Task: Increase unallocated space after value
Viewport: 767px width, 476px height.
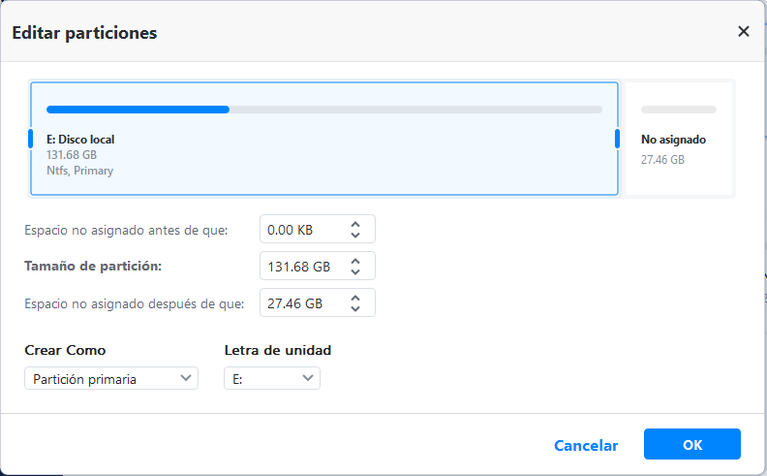Action: pyautogui.click(x=355, y=298)
